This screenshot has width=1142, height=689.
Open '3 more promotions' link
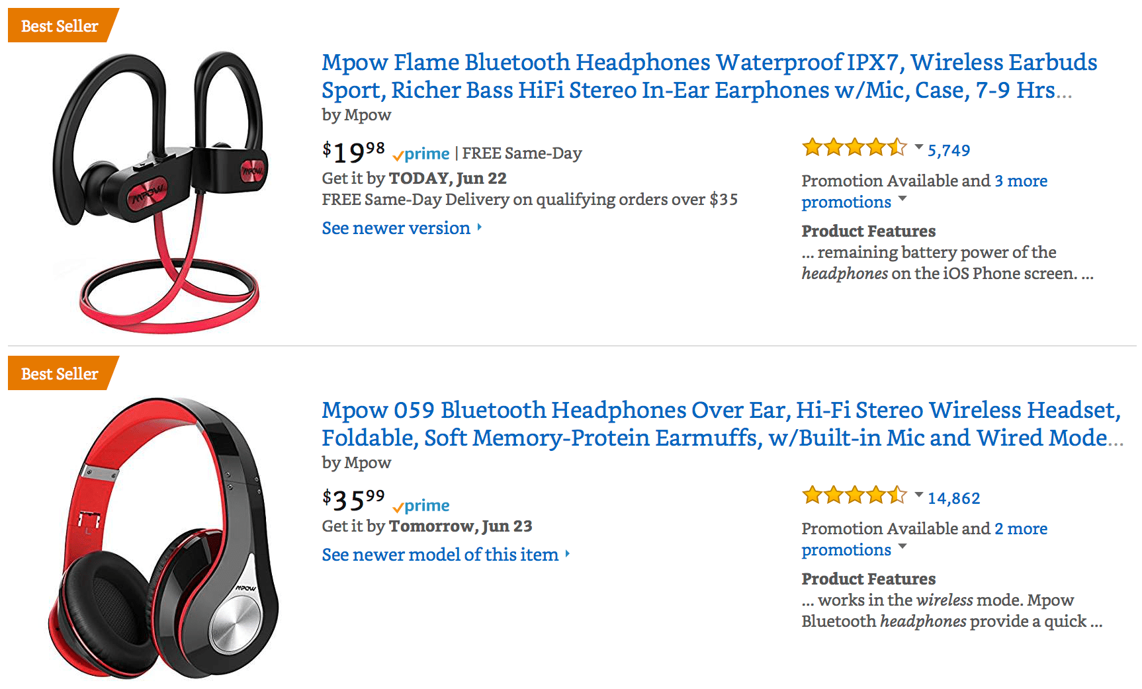tap(924, 191)
